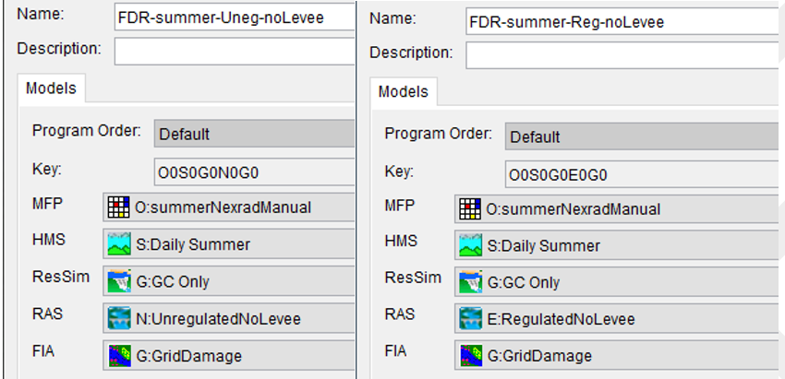Viewport: 785px width, 379px height.
Task: Click the Key field showing O0S0G0N0G0
Action: pos(254,172)
